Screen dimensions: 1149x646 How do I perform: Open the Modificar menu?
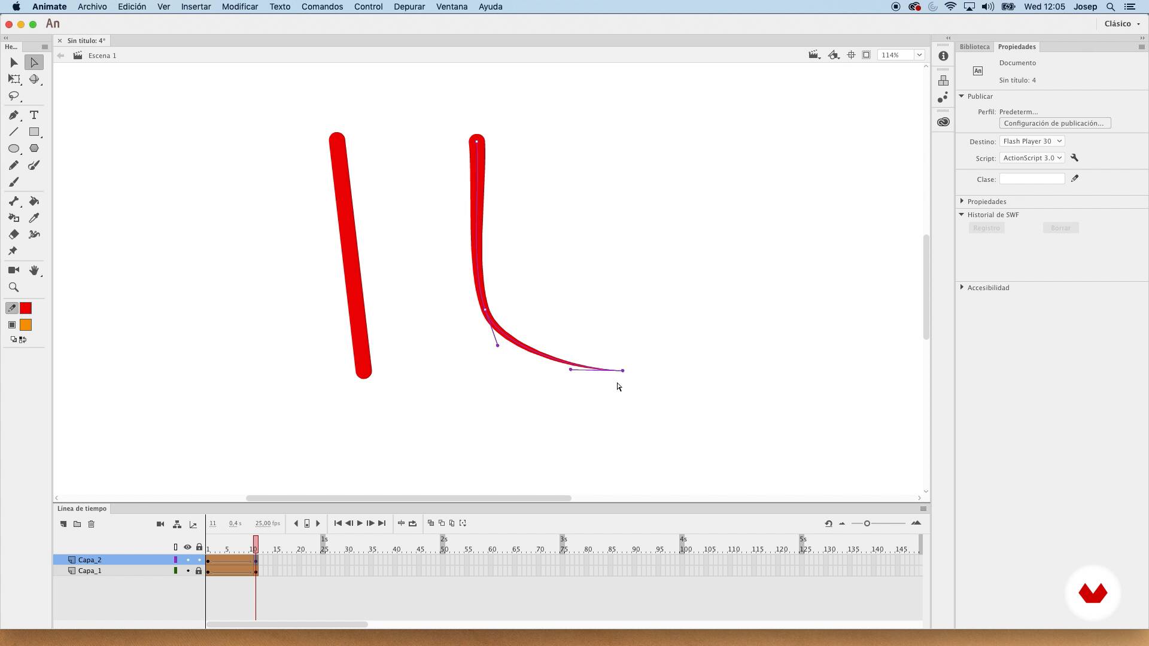(x=239, y=7)
